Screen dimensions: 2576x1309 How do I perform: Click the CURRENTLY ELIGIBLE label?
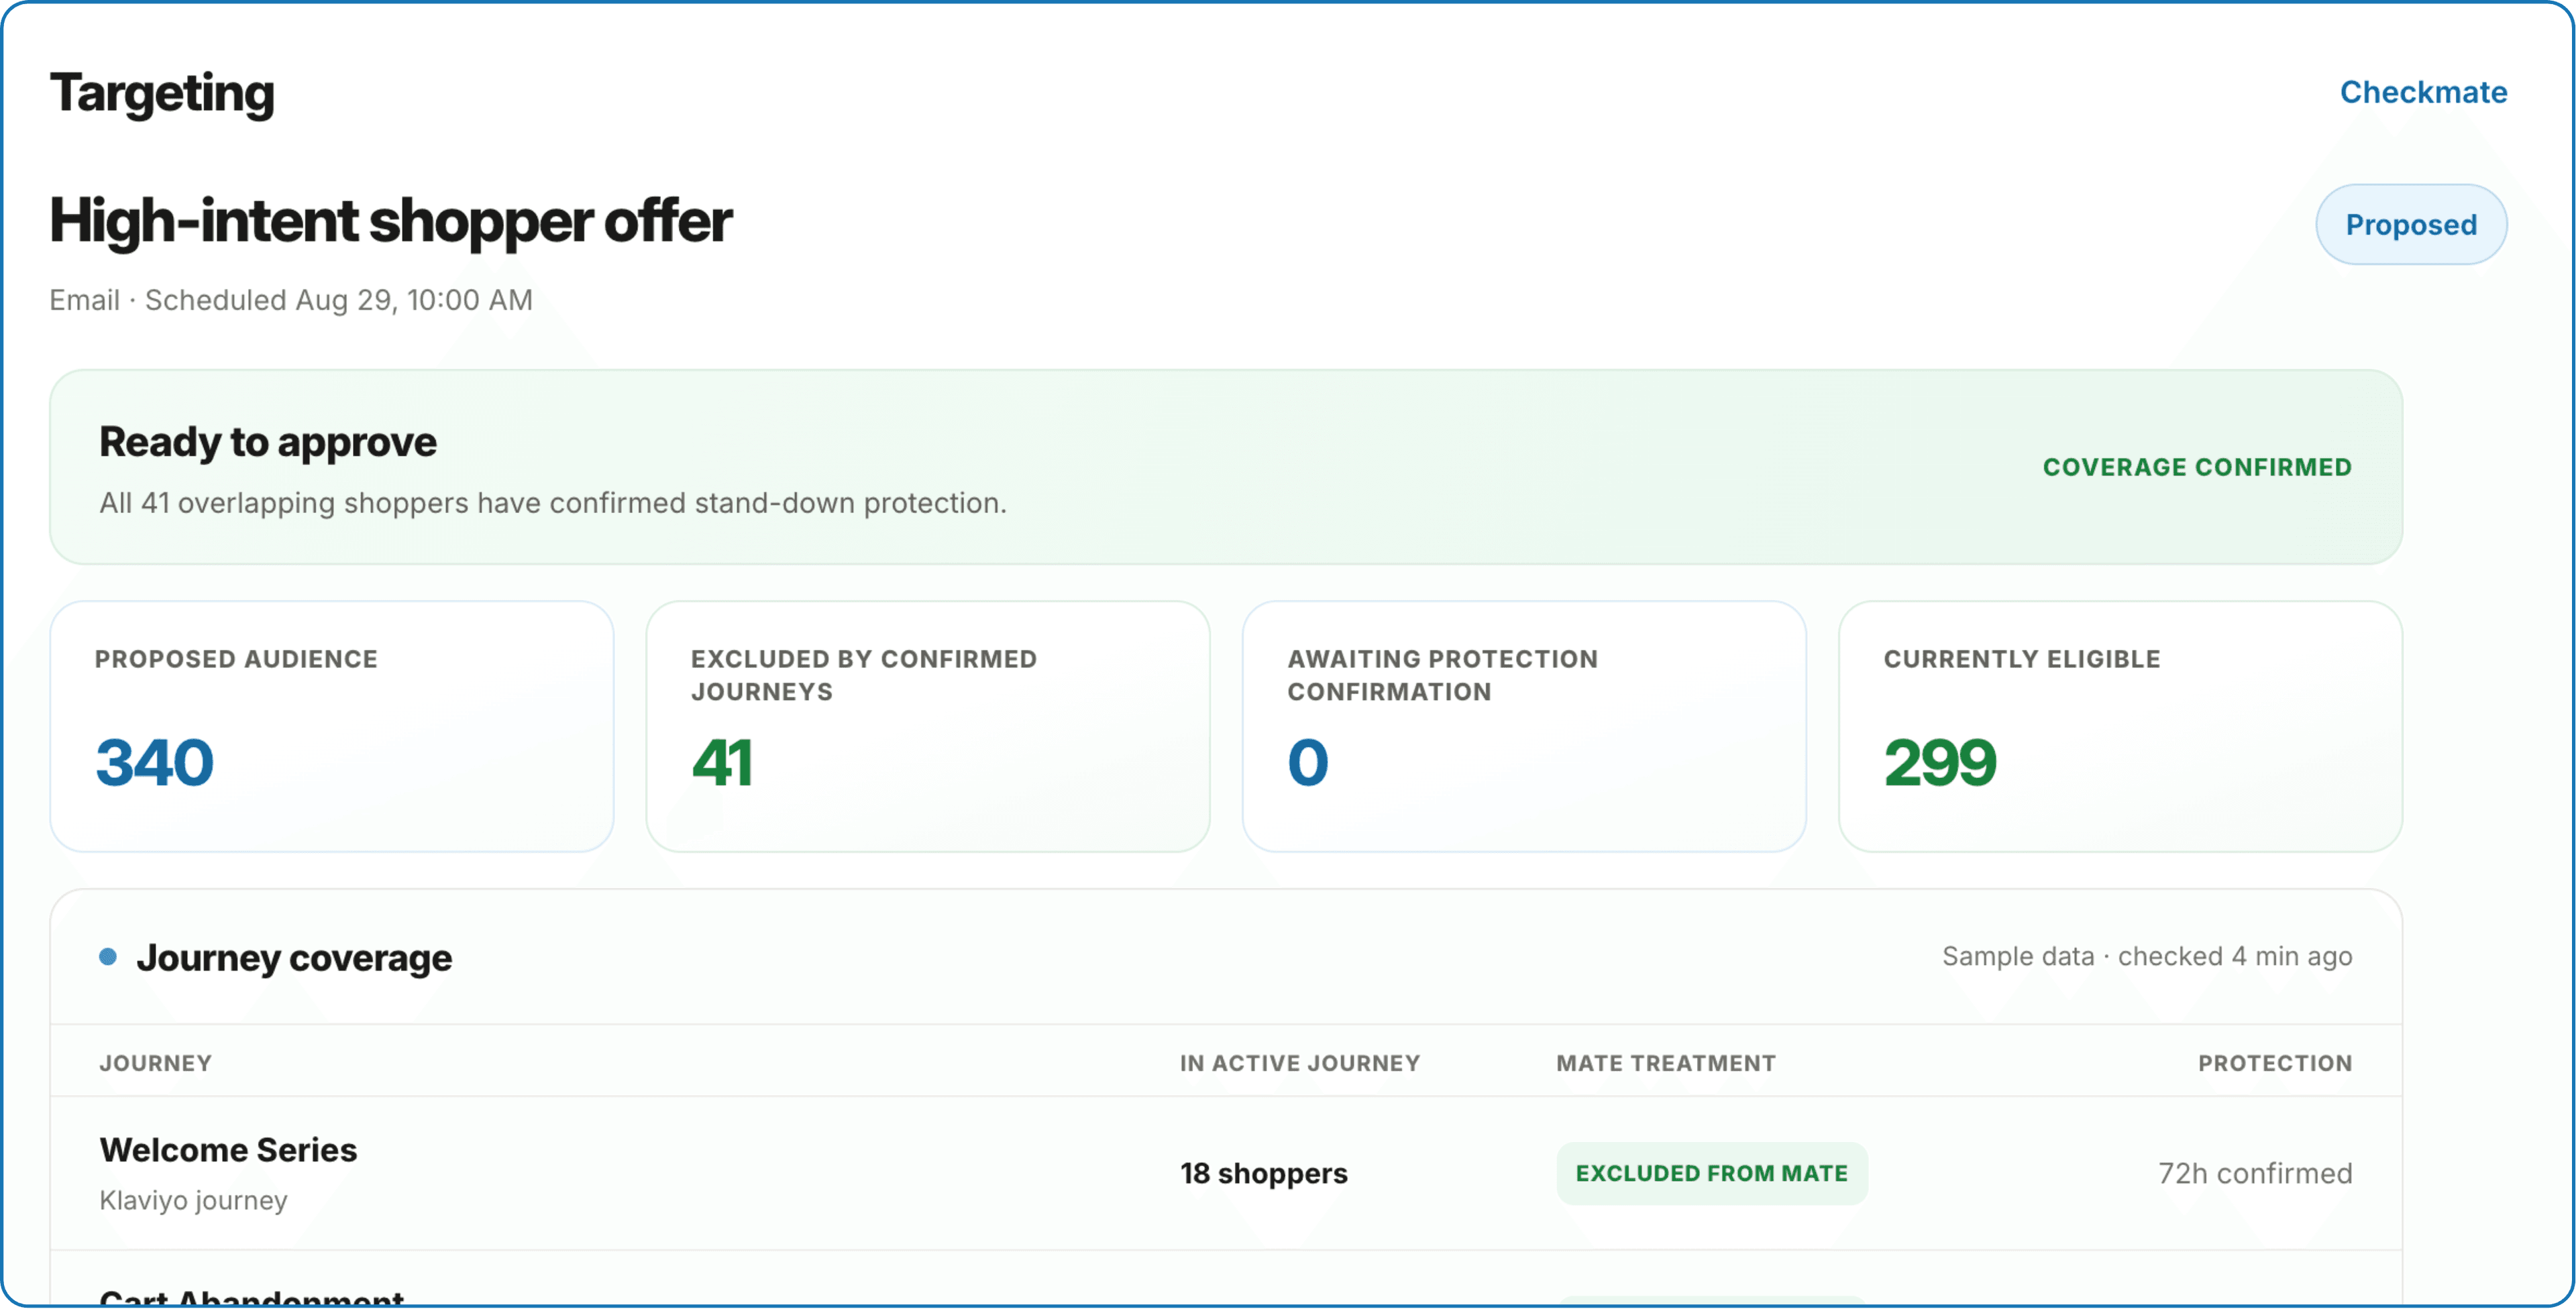(x=2022, y=659)
